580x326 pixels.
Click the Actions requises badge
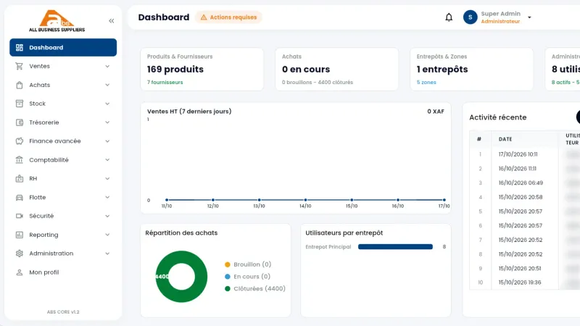[228, 17]
